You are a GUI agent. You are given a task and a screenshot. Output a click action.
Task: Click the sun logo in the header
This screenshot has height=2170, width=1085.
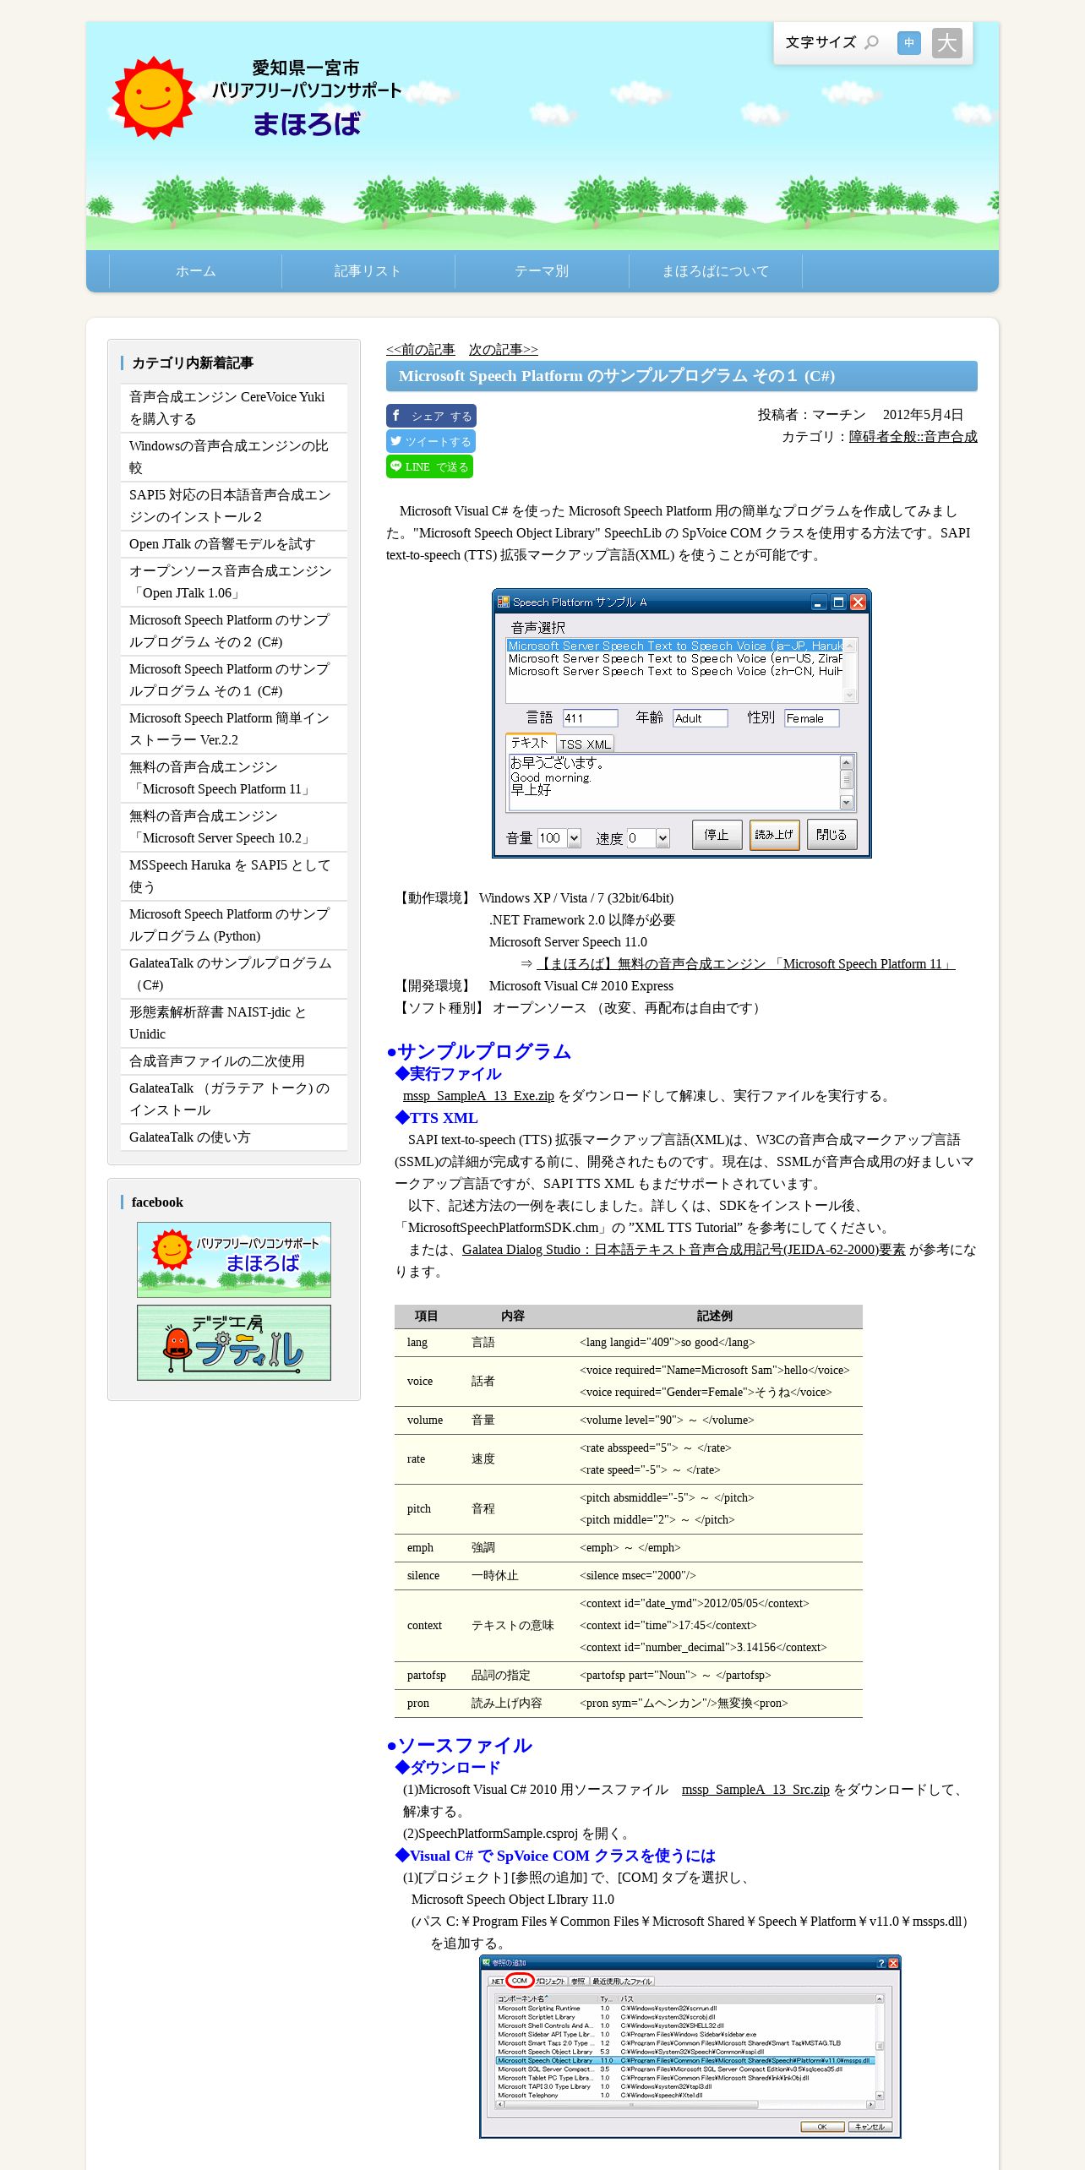coord(154,98)
